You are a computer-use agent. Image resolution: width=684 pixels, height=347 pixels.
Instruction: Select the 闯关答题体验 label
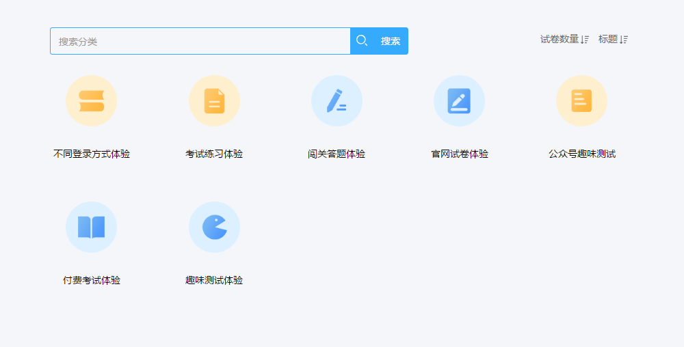pyautogui.click(x=337, y=154)
